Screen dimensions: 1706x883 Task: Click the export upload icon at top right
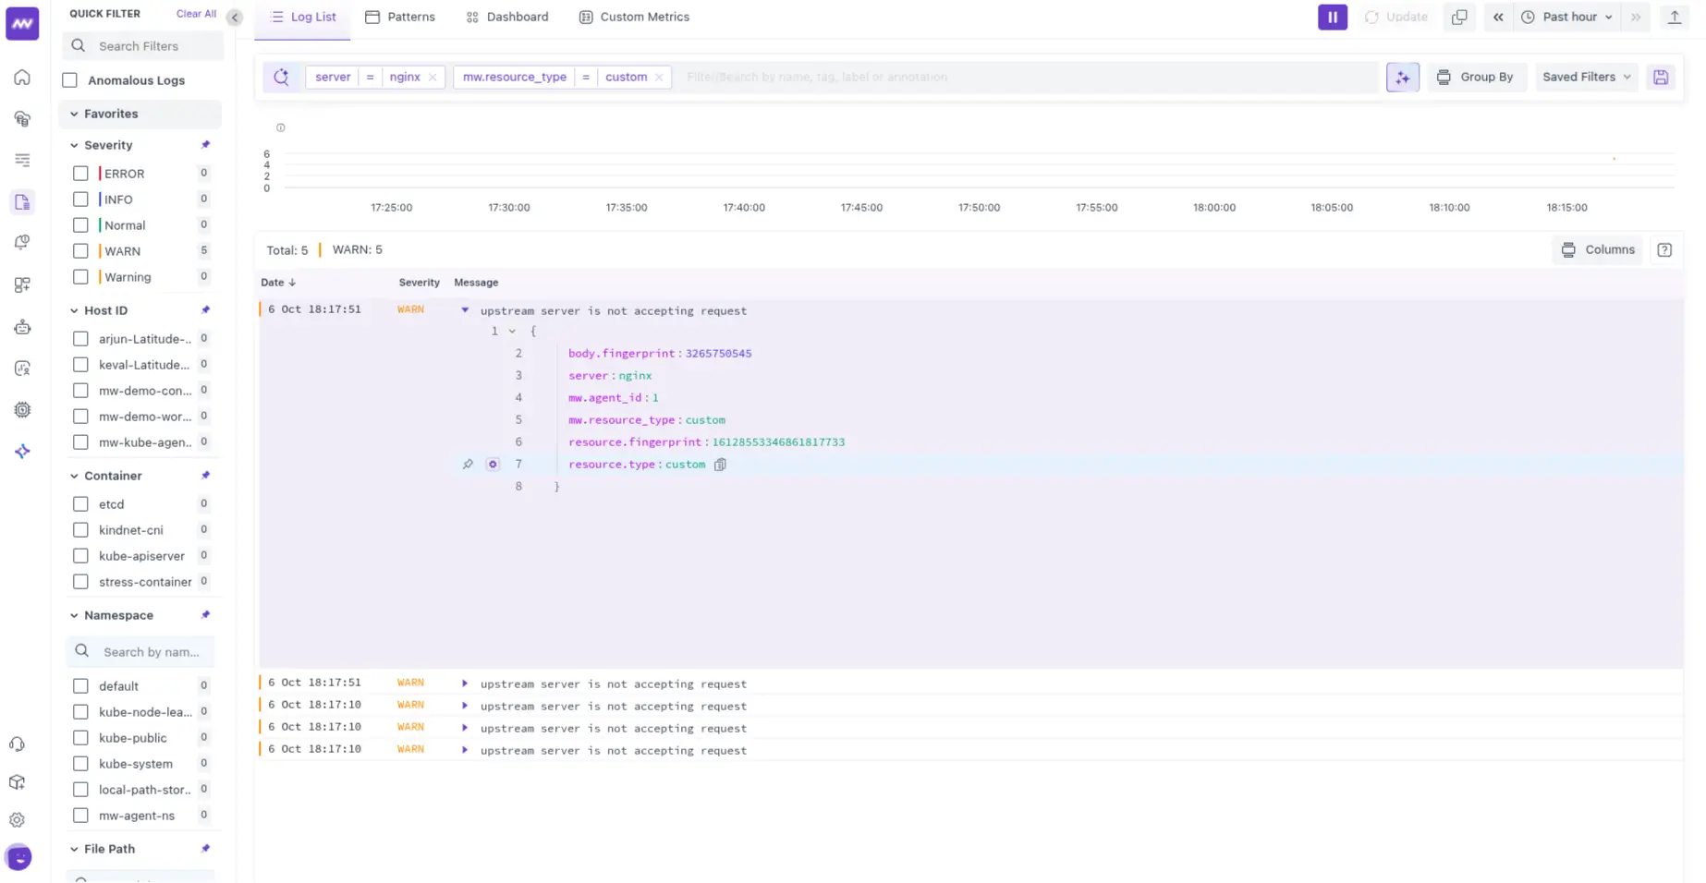point(1673,17)
